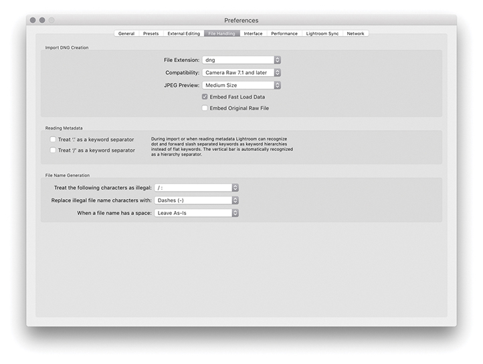This screenshot has height=364, width=483.
Task: Minimize the Preferences window
Action: (x=42, y=20)
